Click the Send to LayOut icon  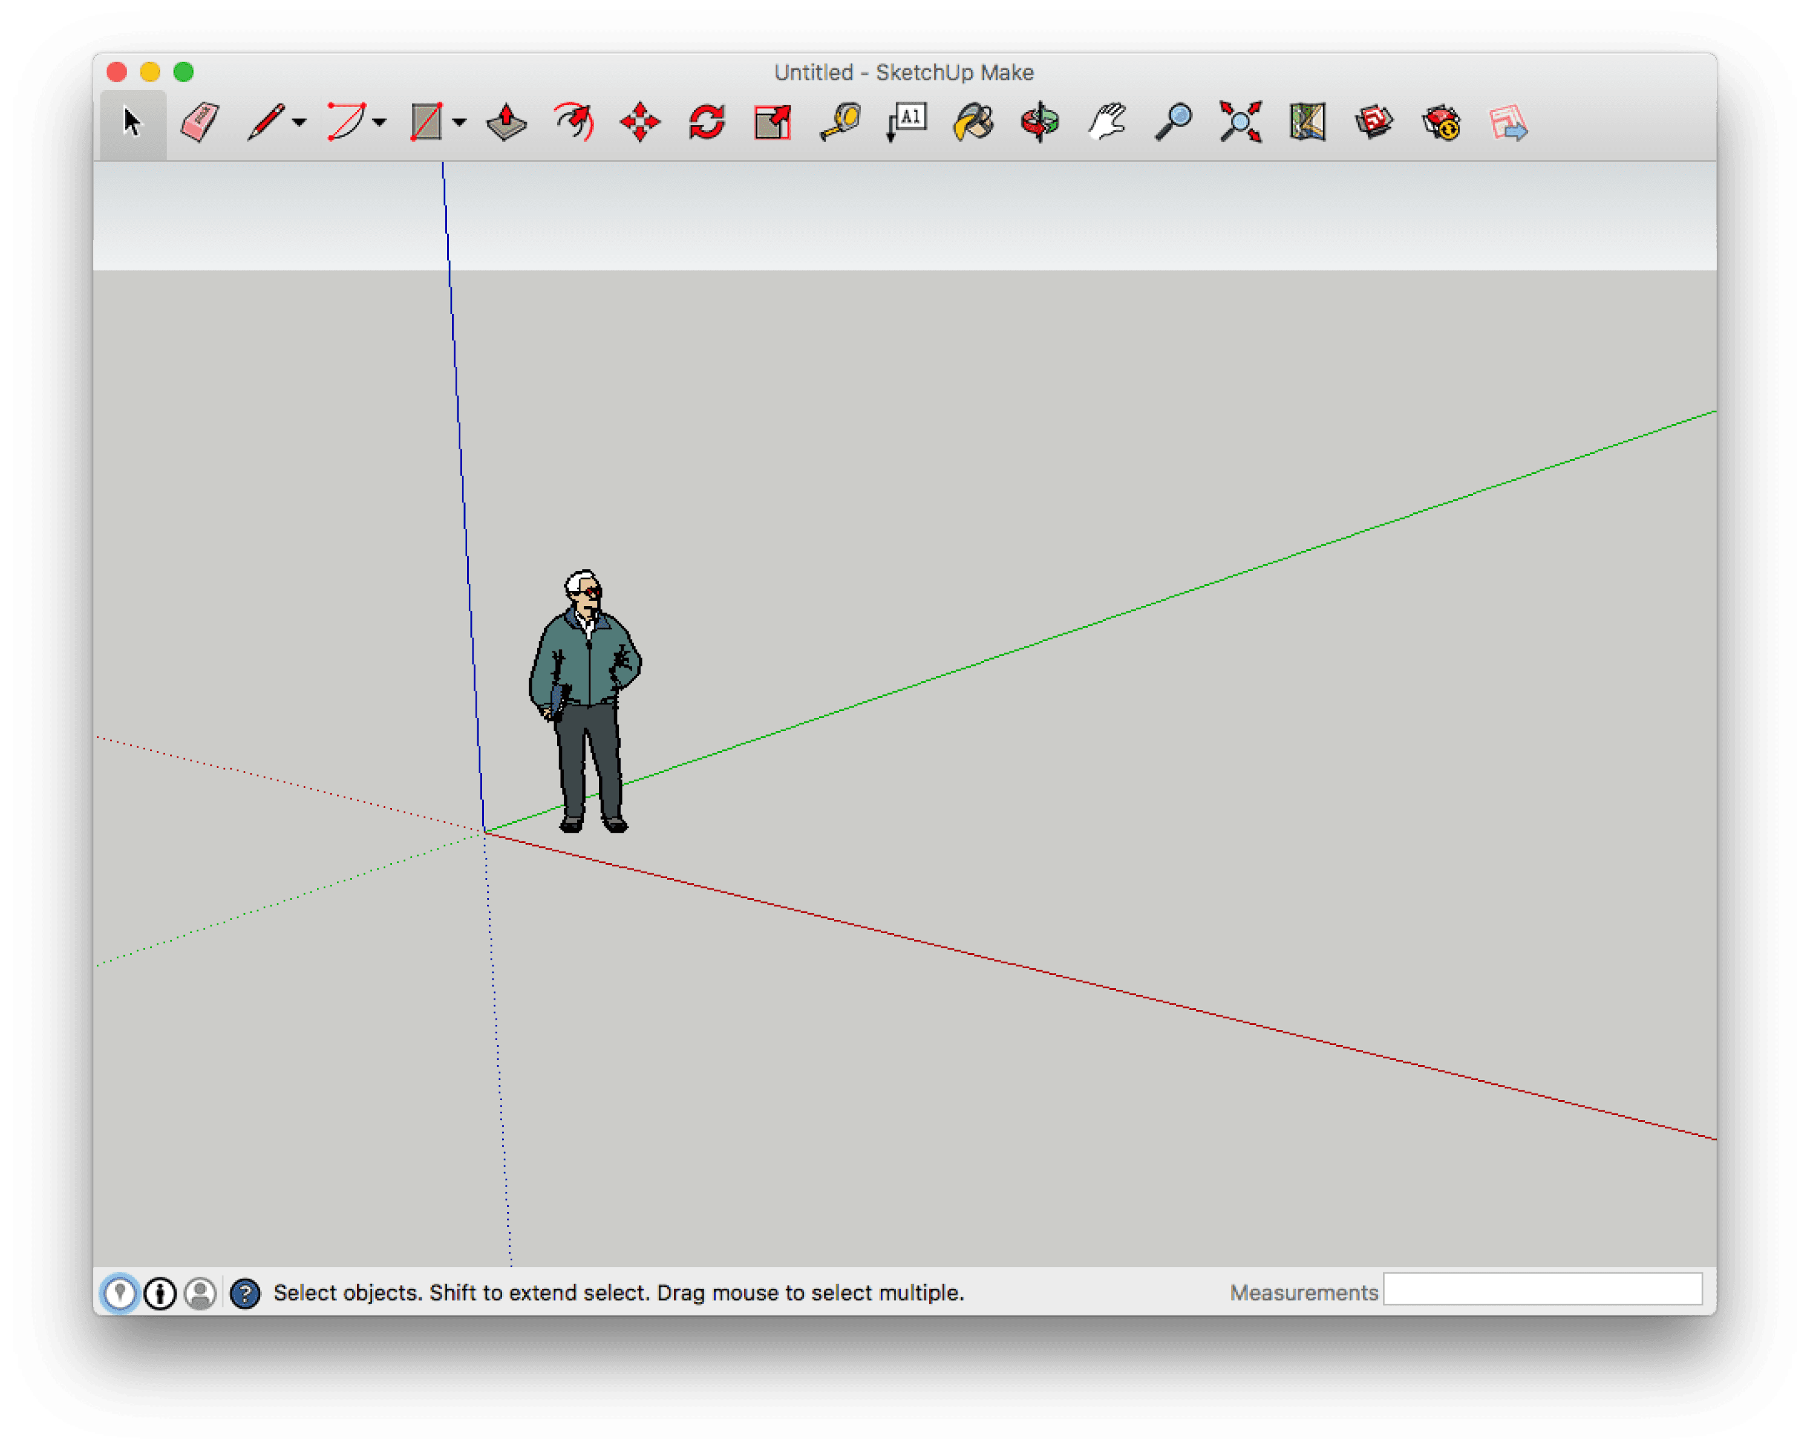pos(1509,123)
